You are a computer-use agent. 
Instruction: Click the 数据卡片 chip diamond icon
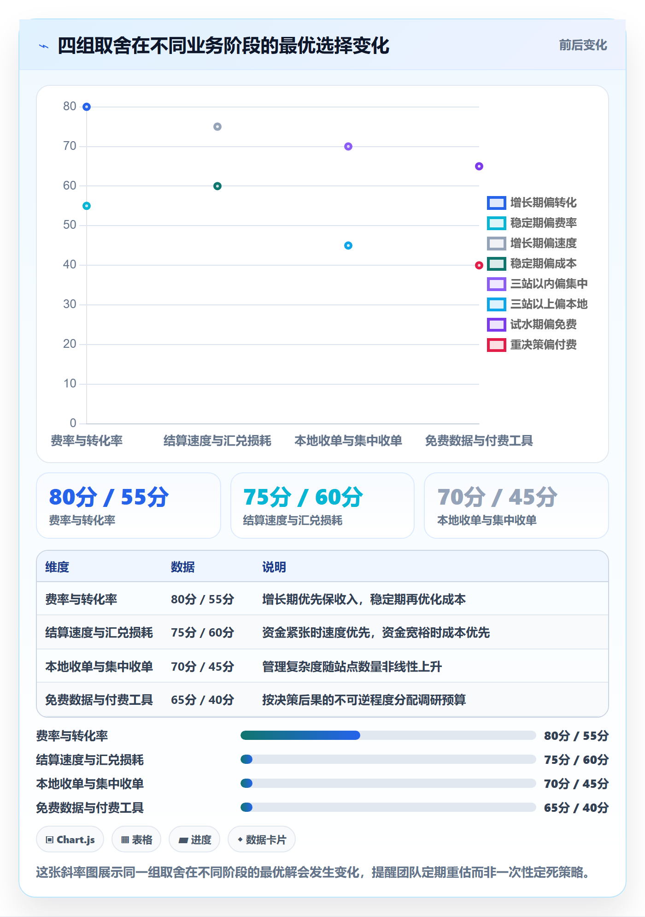pyautogui.click(x=240, y=840)
